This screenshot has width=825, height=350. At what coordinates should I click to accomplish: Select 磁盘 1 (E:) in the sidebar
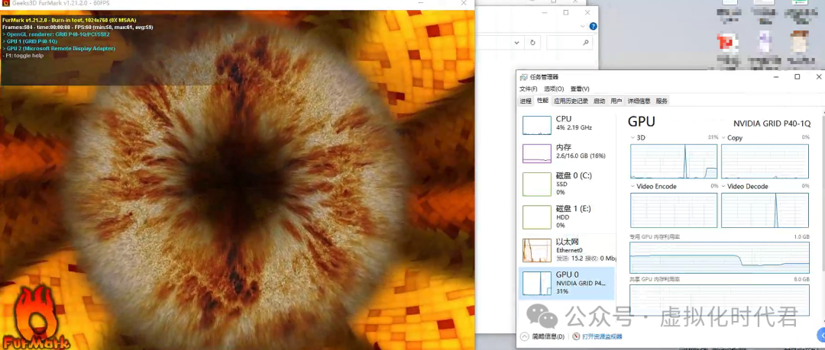pyautogui.click(x=567, y=217)
